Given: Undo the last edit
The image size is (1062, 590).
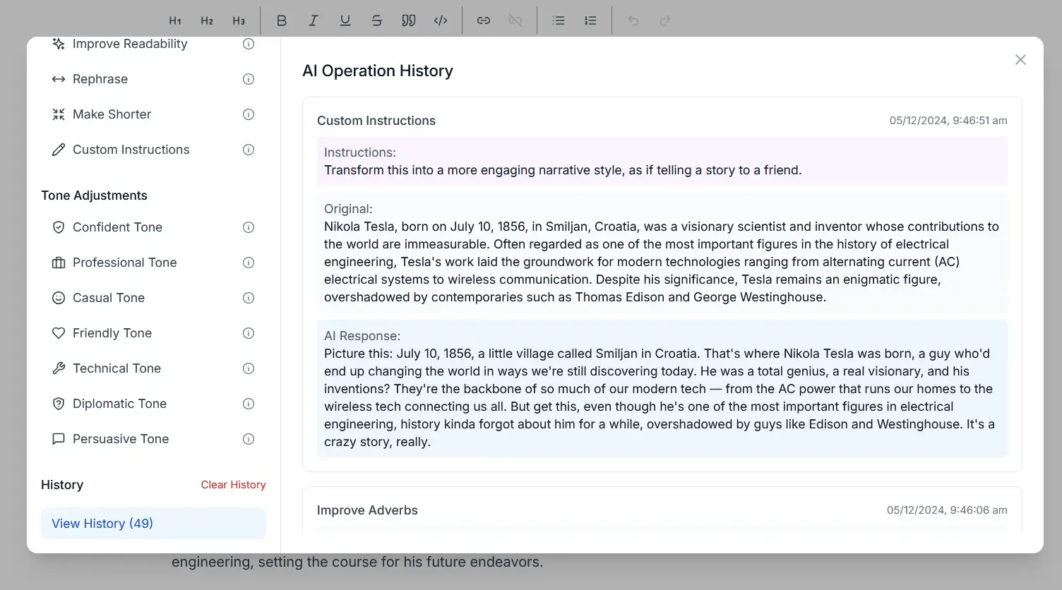Looking at the screenshot, I should [633, 20].
